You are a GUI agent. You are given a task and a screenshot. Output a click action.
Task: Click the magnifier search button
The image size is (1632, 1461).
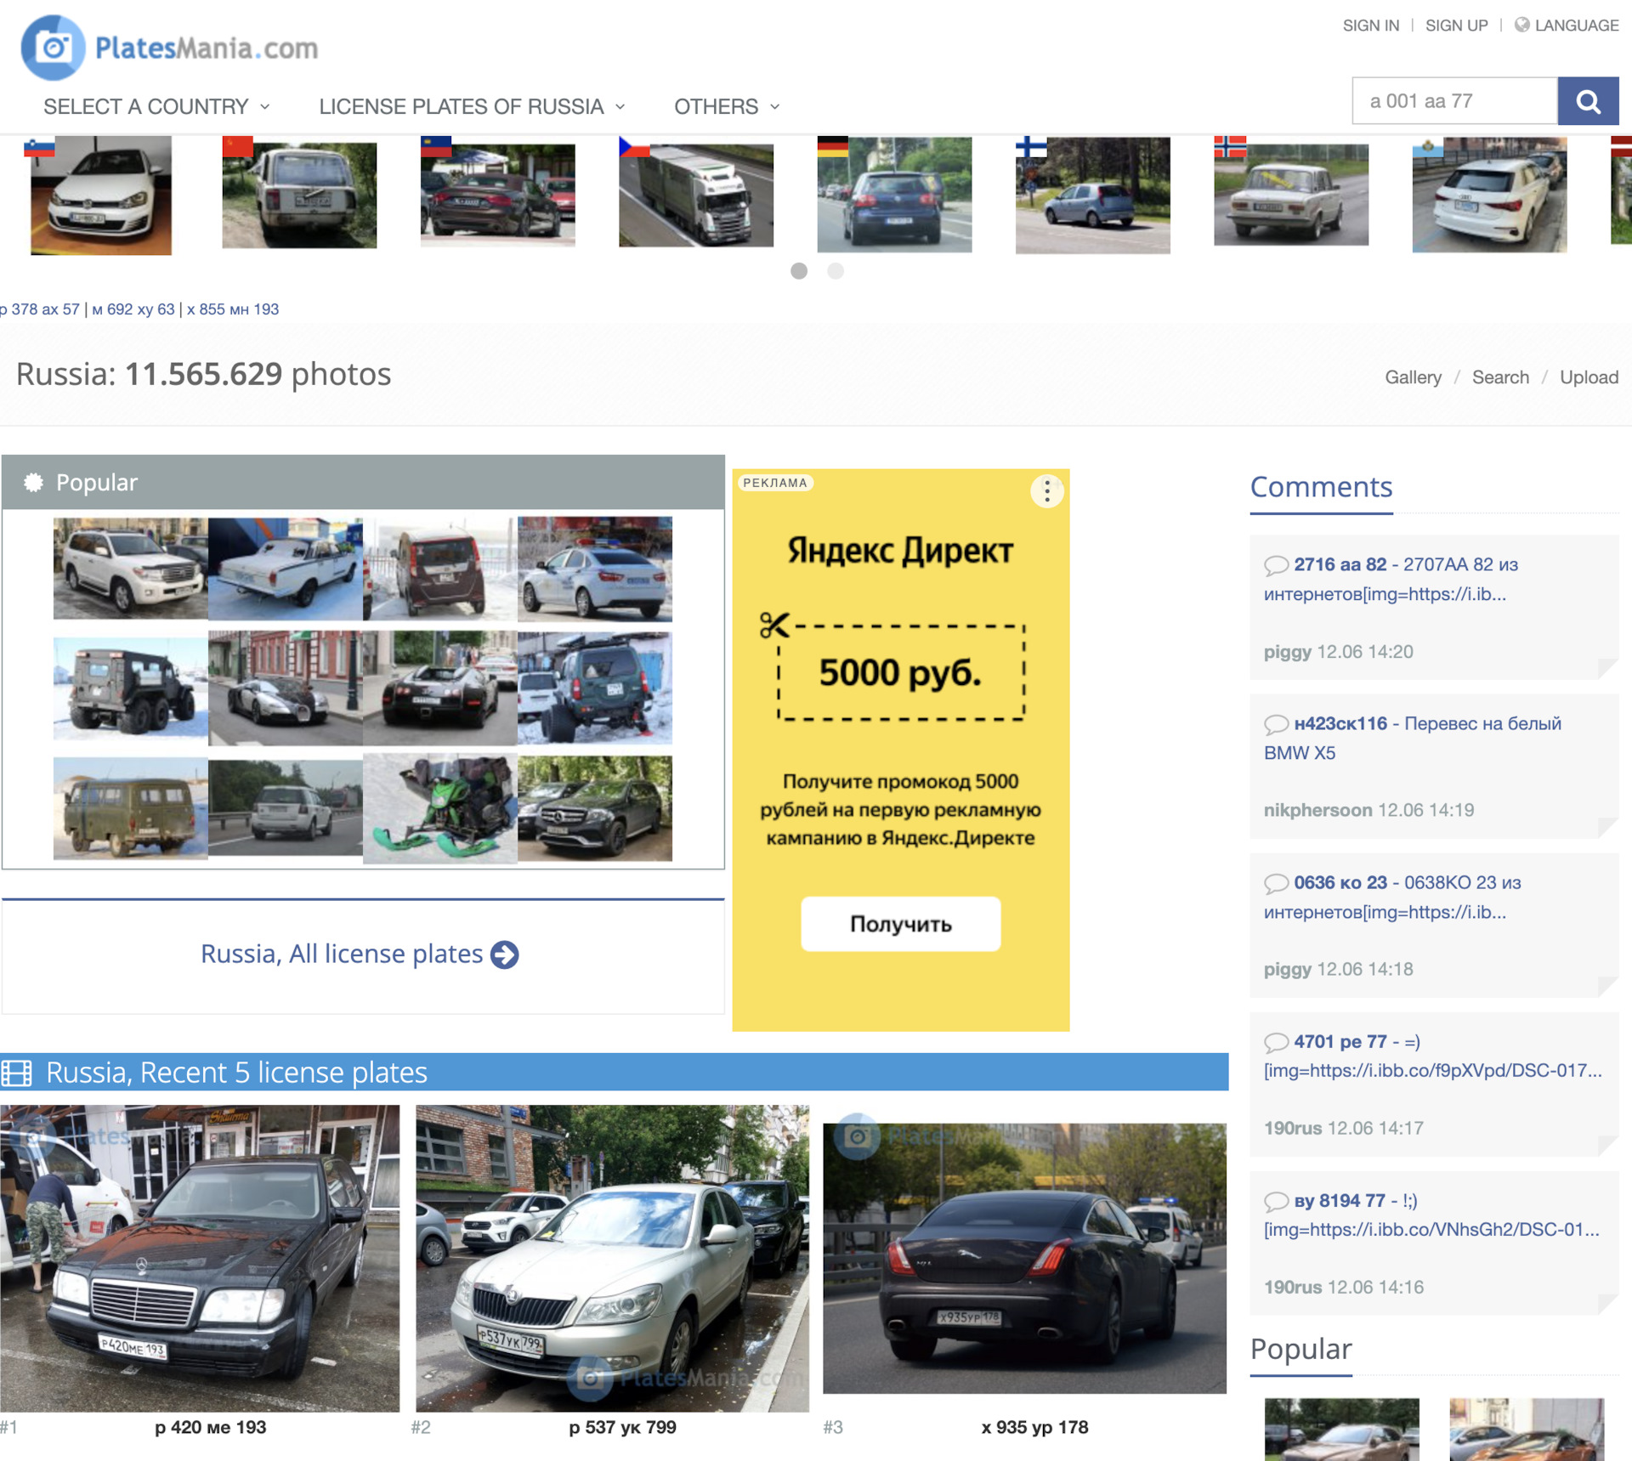coord(1587,101)
